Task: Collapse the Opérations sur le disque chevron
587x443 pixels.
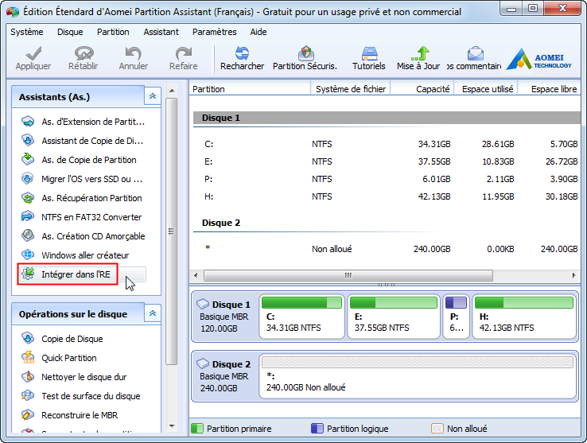Action: 153,314
